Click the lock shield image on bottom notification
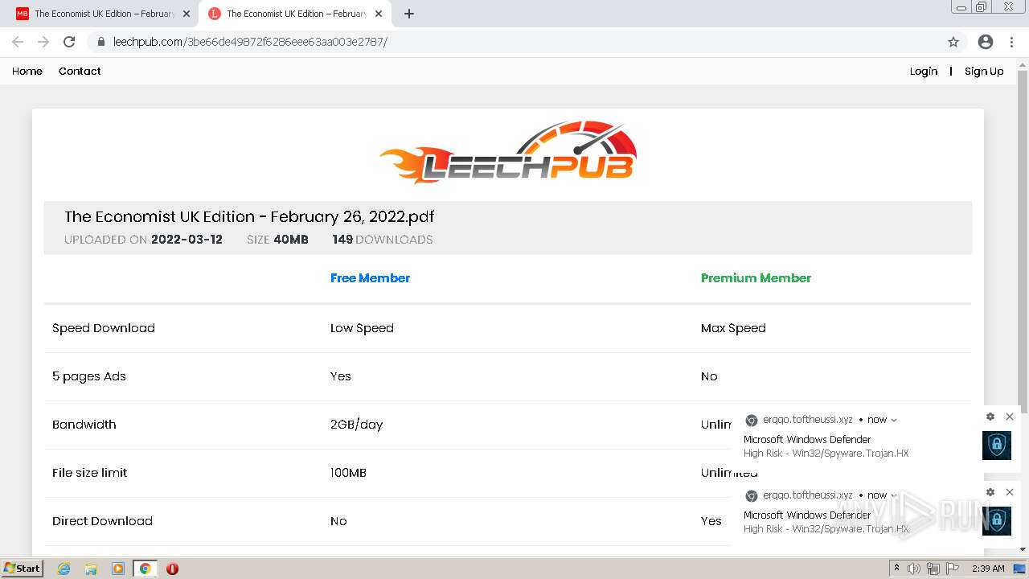The height and width of the screenshot is (579, 1029). click(997, 521)
